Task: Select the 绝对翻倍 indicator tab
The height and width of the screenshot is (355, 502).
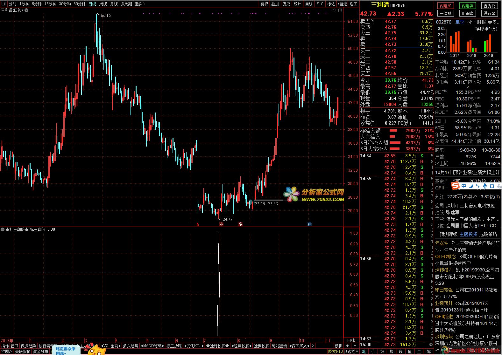Action: [x=279, y=346]
